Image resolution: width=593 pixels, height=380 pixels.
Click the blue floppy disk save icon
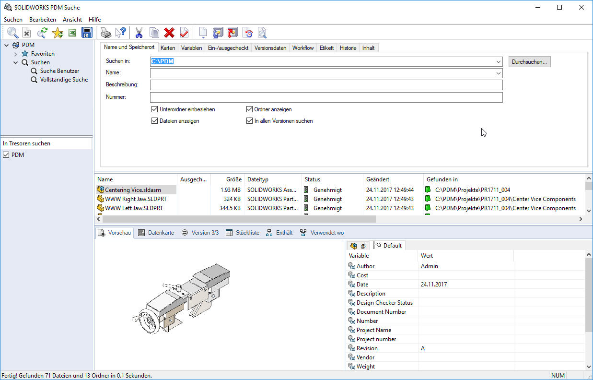click(x=87, y=33)
